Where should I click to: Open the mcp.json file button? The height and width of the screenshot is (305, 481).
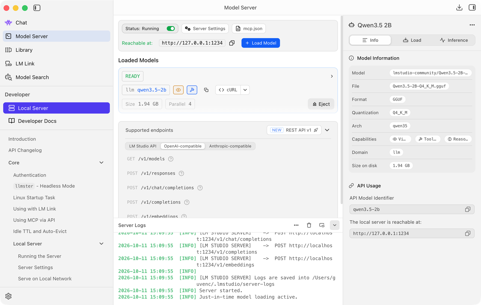pyautogui.click(x=249, y=29)
